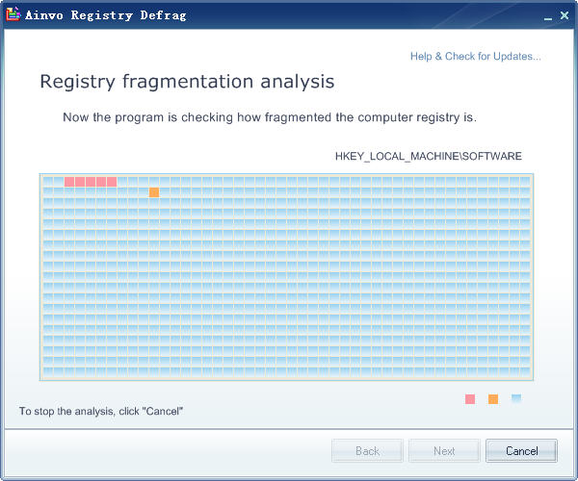The image size is (578, 481).
Task: Click the disabled Back button
Action: pyautogui.click(x=367, y=451)
